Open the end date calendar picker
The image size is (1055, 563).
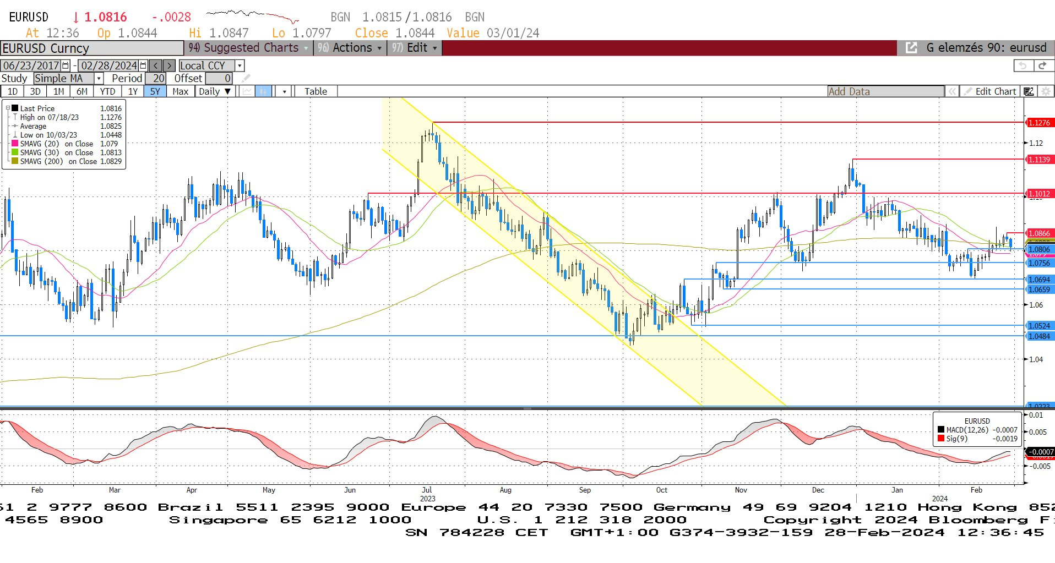(143, 65)
